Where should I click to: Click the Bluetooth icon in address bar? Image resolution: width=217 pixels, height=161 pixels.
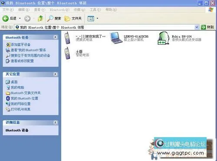point(17,27)
